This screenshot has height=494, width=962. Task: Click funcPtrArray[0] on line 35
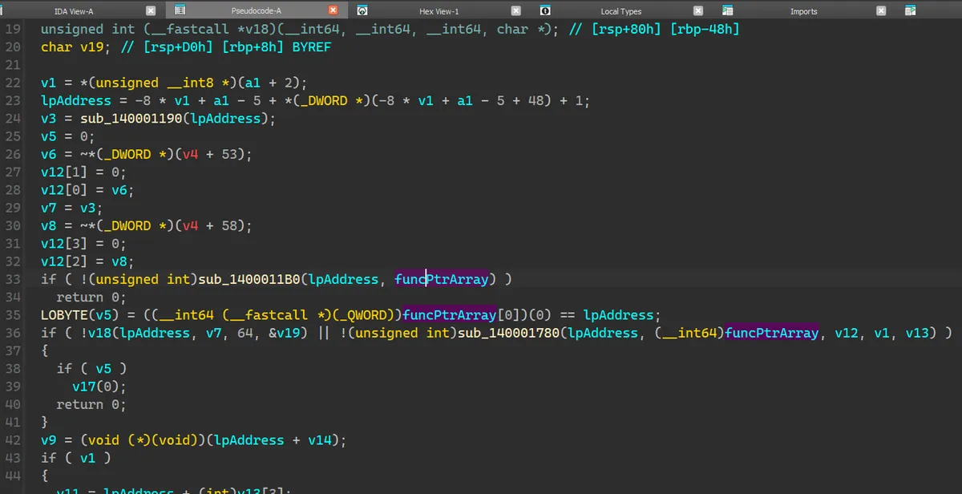460,315
